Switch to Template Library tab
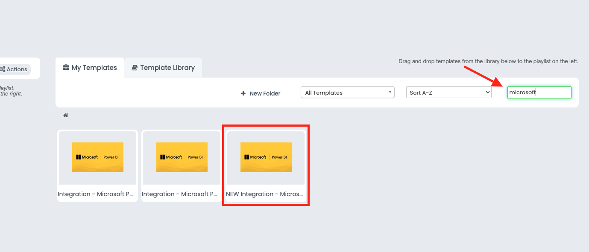Image resolution: width=589 pixels, height=252 pixels. click(163, 67)
